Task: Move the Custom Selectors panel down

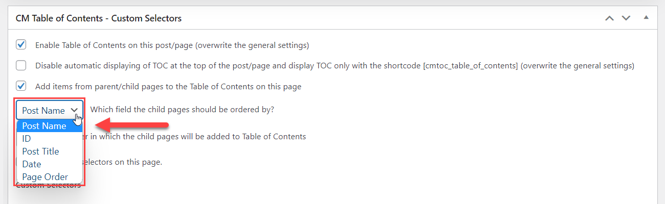Action: coord(626,18)
